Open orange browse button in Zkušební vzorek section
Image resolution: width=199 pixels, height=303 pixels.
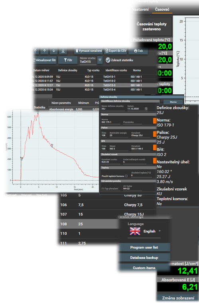pyautogui.click(x=155, y=160)
